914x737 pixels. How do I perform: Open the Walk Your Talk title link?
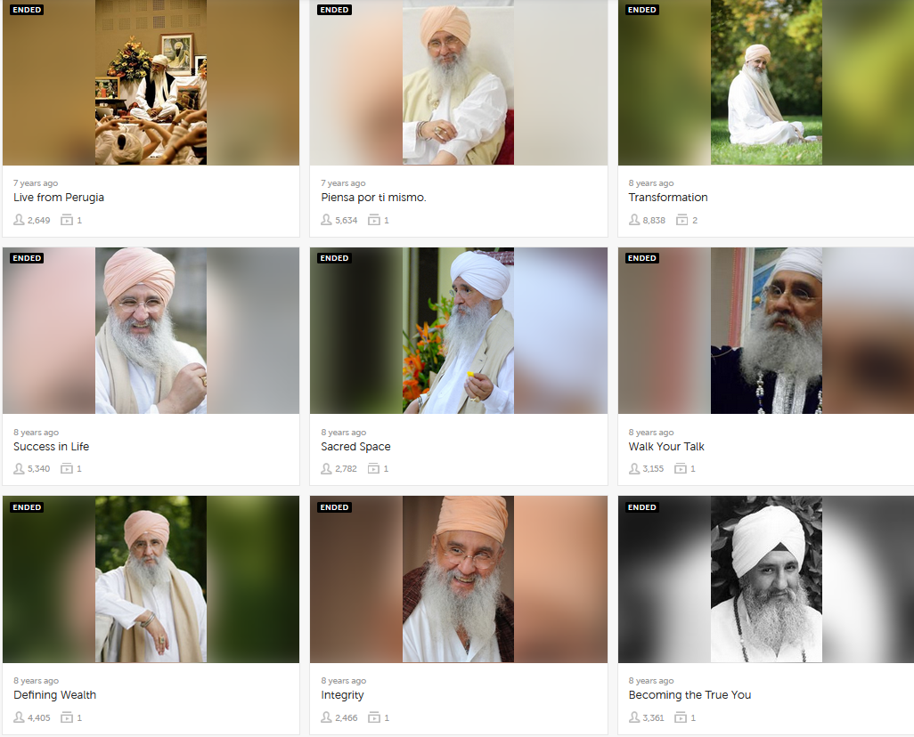pyautogui.click(x=666, y=446)
